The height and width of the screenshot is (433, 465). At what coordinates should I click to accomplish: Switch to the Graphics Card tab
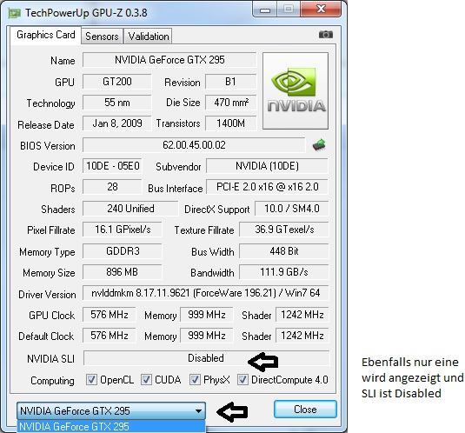pyautogui.click(x=46, y=35)
